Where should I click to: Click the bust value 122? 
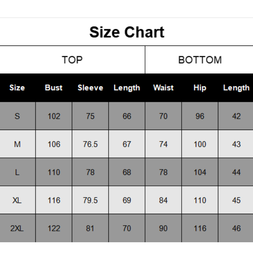click(54, 228)
